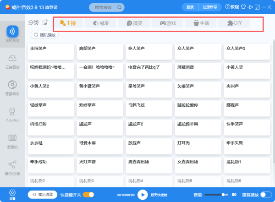Click the pin window icon
275x202 pixels.
click(250, 7)
